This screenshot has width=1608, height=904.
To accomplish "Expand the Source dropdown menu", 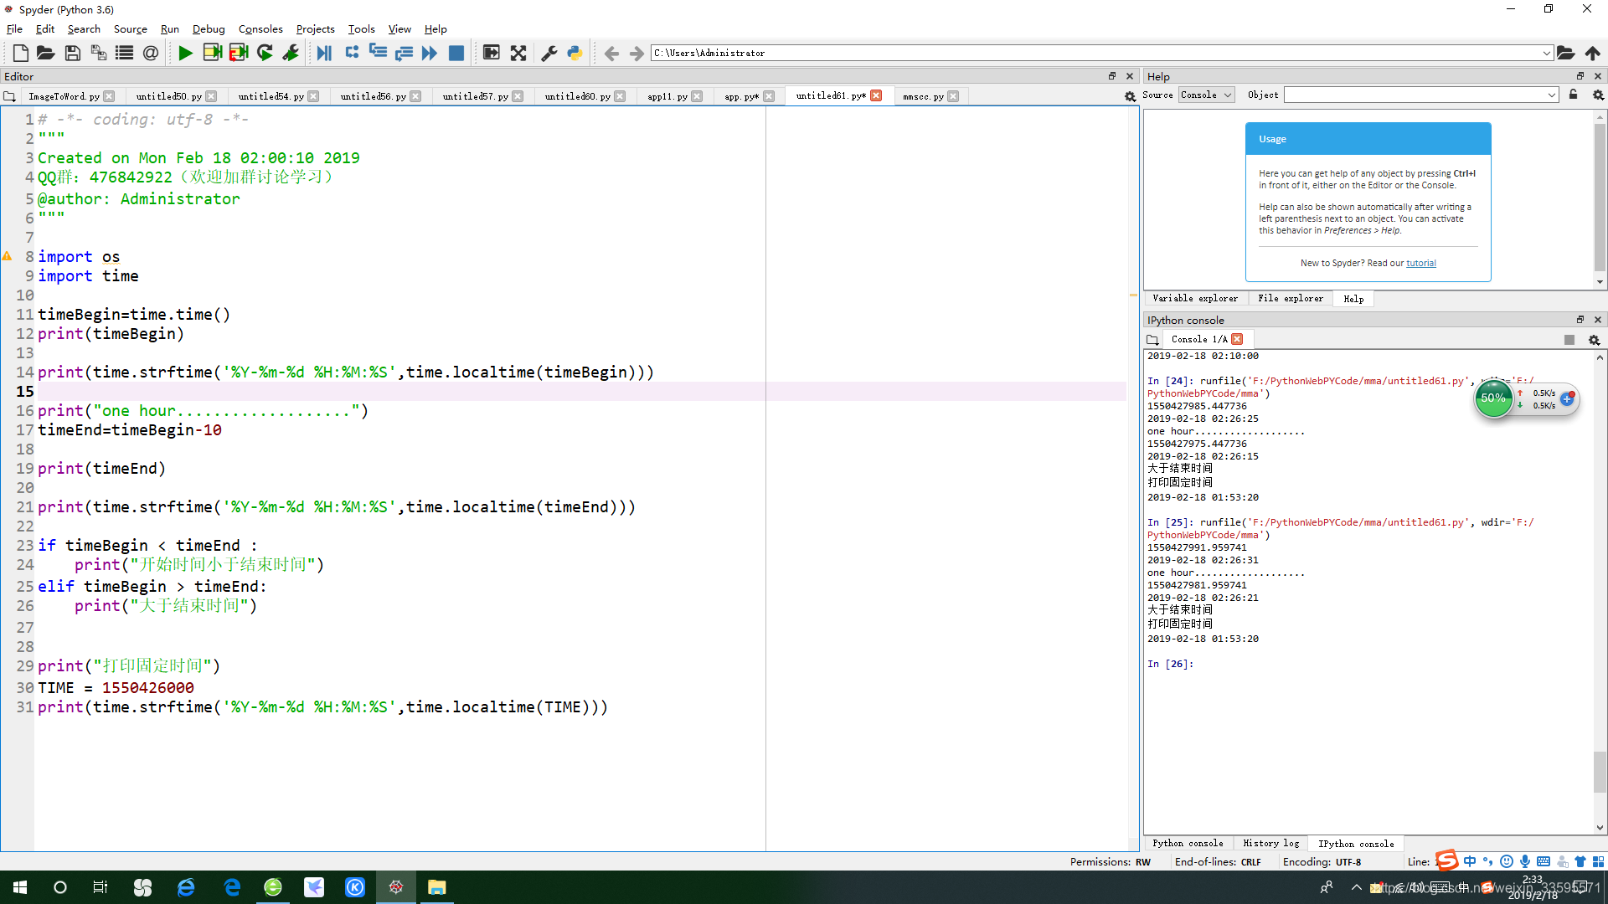I will click(129, 28).
